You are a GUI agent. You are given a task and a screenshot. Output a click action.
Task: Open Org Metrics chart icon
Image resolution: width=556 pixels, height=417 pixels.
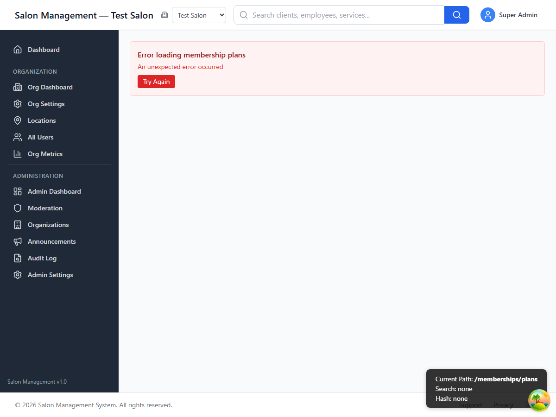click(x=17, y=154)
